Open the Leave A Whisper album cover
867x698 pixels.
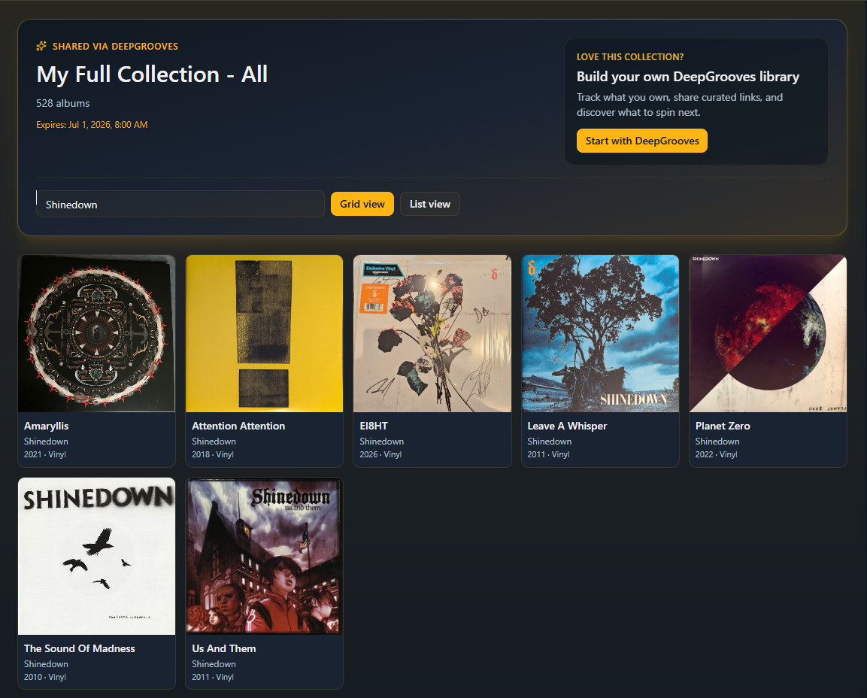pyautogui.click(x=600, y=333)
